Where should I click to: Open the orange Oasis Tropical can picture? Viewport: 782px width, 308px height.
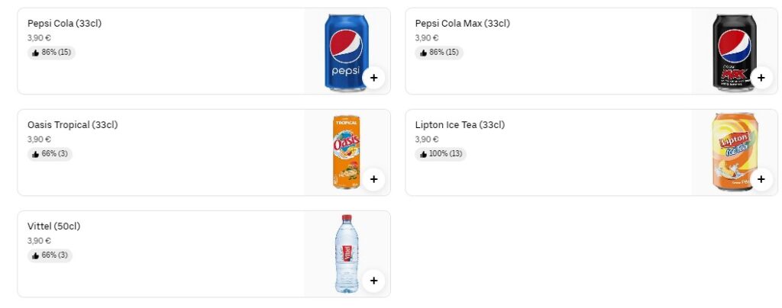(x=345, y=151)
